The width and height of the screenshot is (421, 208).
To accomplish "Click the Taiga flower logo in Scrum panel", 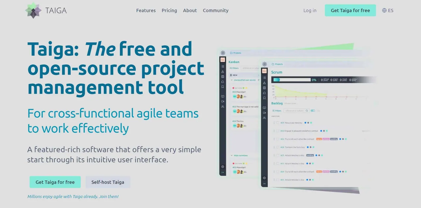I will pyautogui.click(x=264, y=64).
